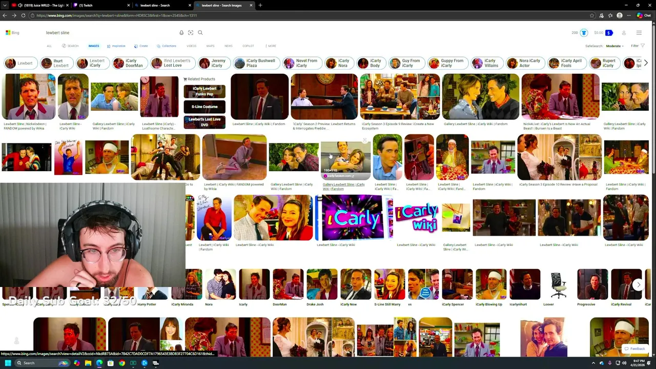This screenshot has height=369, width=656.
Task: Open the Windows Start menu
Action: (8, 363)
